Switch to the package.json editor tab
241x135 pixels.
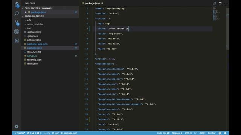(92, 3)
